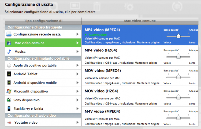Viewport: 201px width, 129px height.
Task: Click the Tipo configurazione di column header
Action: tap(43, 21)
